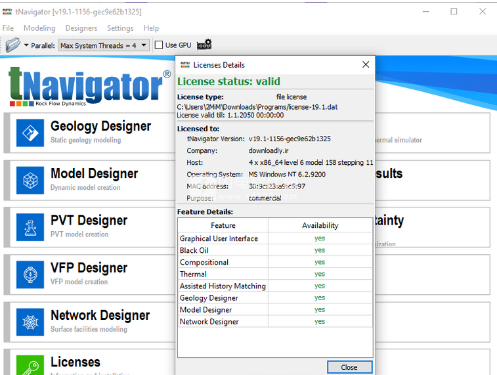
Task: Open Network Designer title text
Action: tap(100, 315)
